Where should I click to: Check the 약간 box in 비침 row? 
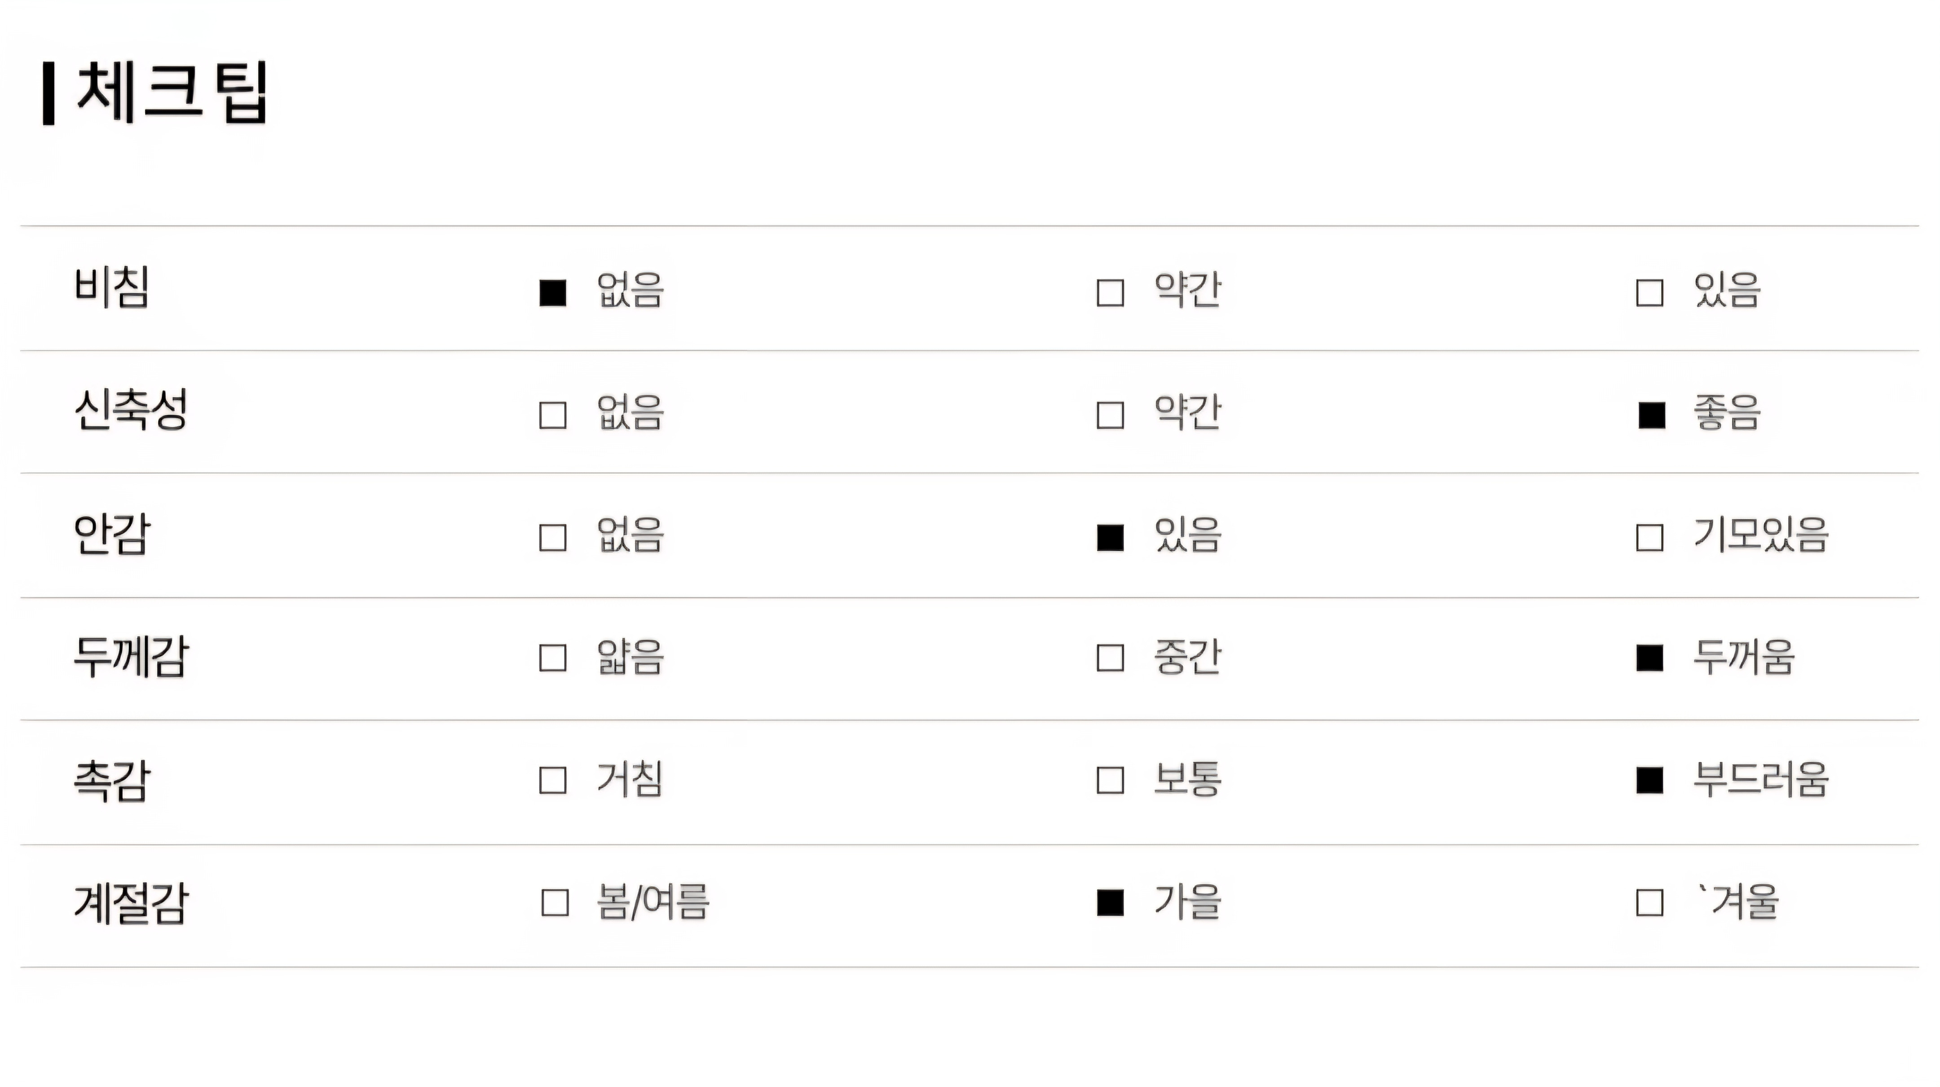pos(1110,292)
